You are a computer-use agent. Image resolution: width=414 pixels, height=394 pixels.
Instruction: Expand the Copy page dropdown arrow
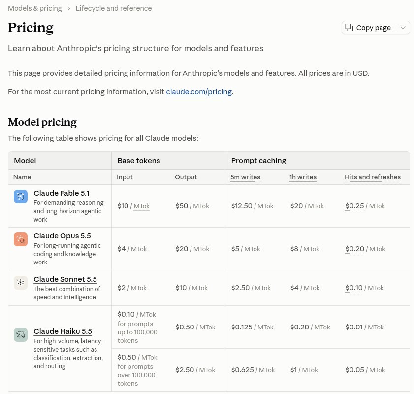(403, 28)
